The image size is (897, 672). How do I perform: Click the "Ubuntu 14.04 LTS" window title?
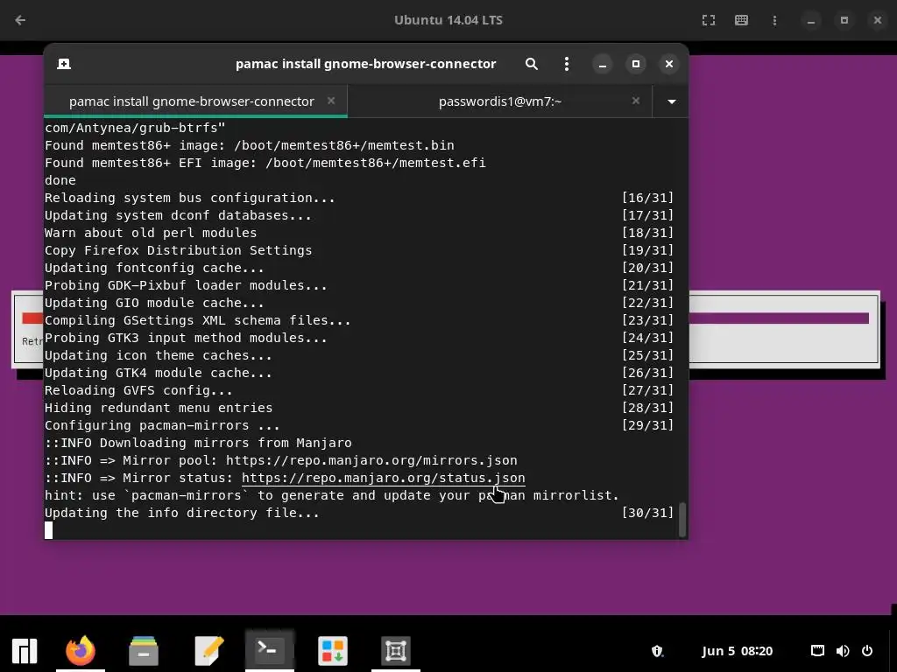point(448,20)
